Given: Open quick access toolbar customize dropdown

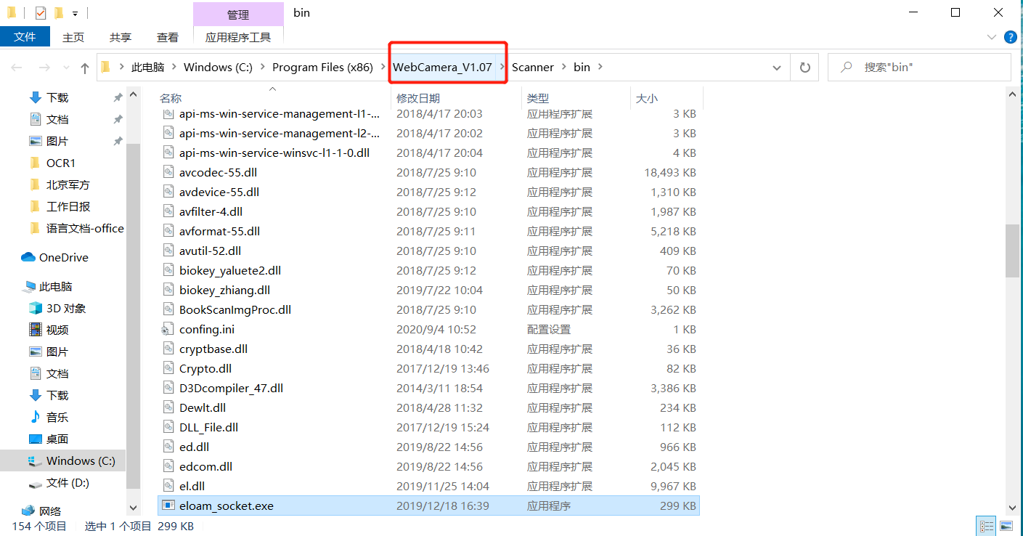Looking at the screenshot, I should click(75, 13).
